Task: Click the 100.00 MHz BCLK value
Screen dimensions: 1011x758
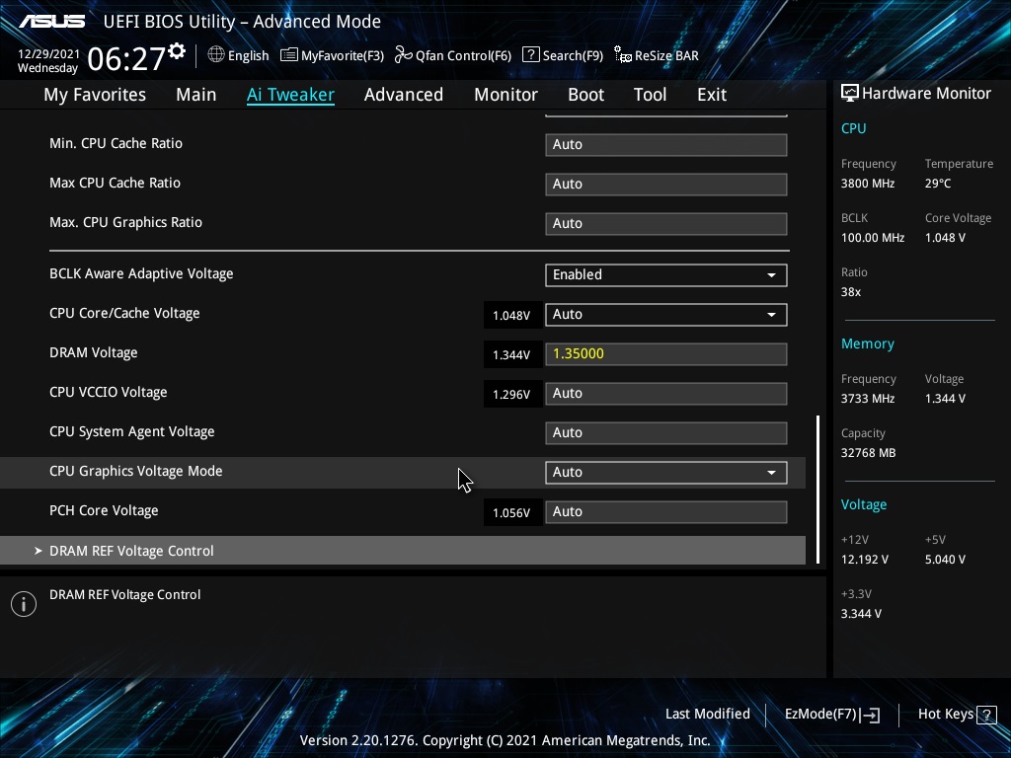Action: (873, 237)
